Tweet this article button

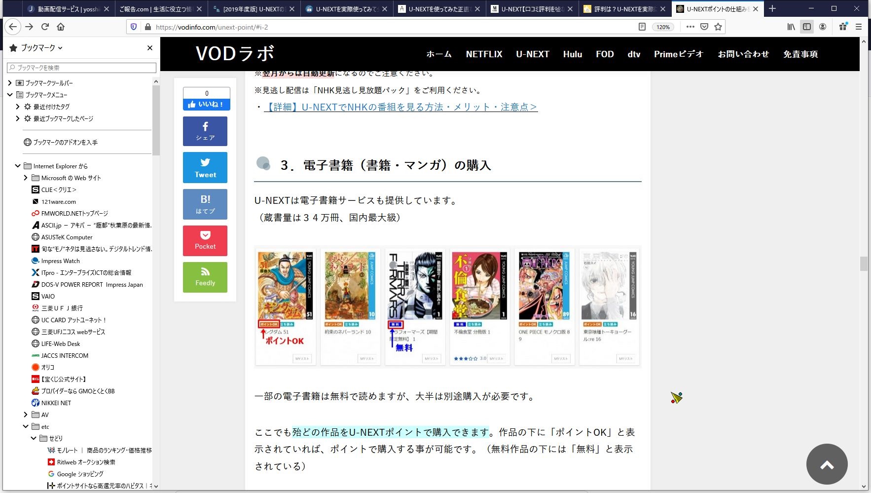point(205,168)
